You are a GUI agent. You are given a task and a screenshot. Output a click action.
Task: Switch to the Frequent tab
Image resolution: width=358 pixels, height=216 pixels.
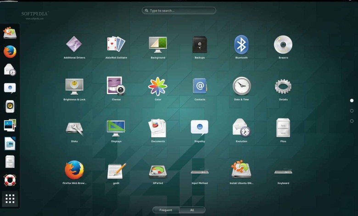pos(166,210)
